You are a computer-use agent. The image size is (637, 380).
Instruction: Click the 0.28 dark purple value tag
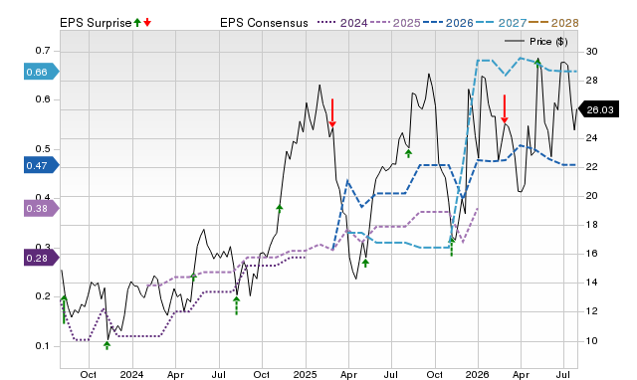42,258
